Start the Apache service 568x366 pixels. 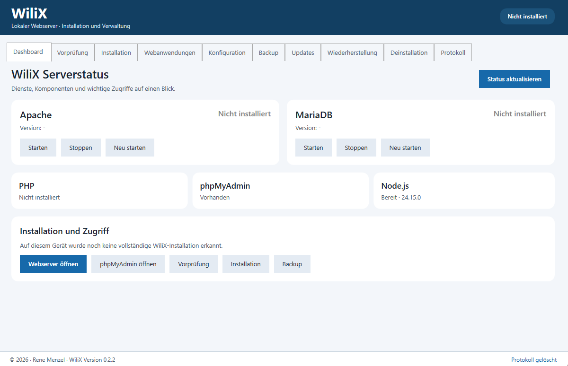tap(38, 148)
